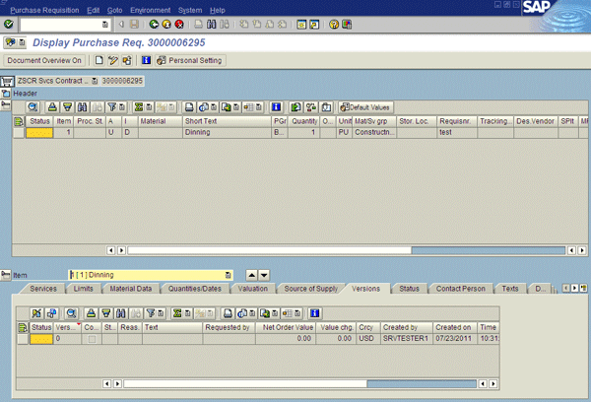Switch to the Source of Supply tab
This screenshot has height=402, width=591.
[x=311, y=289]
